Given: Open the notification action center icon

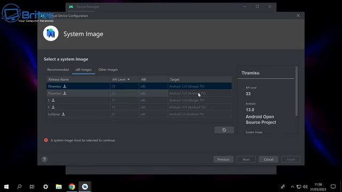Looking at the screenshot, I should pyautogui.click(x=333, y=187).
